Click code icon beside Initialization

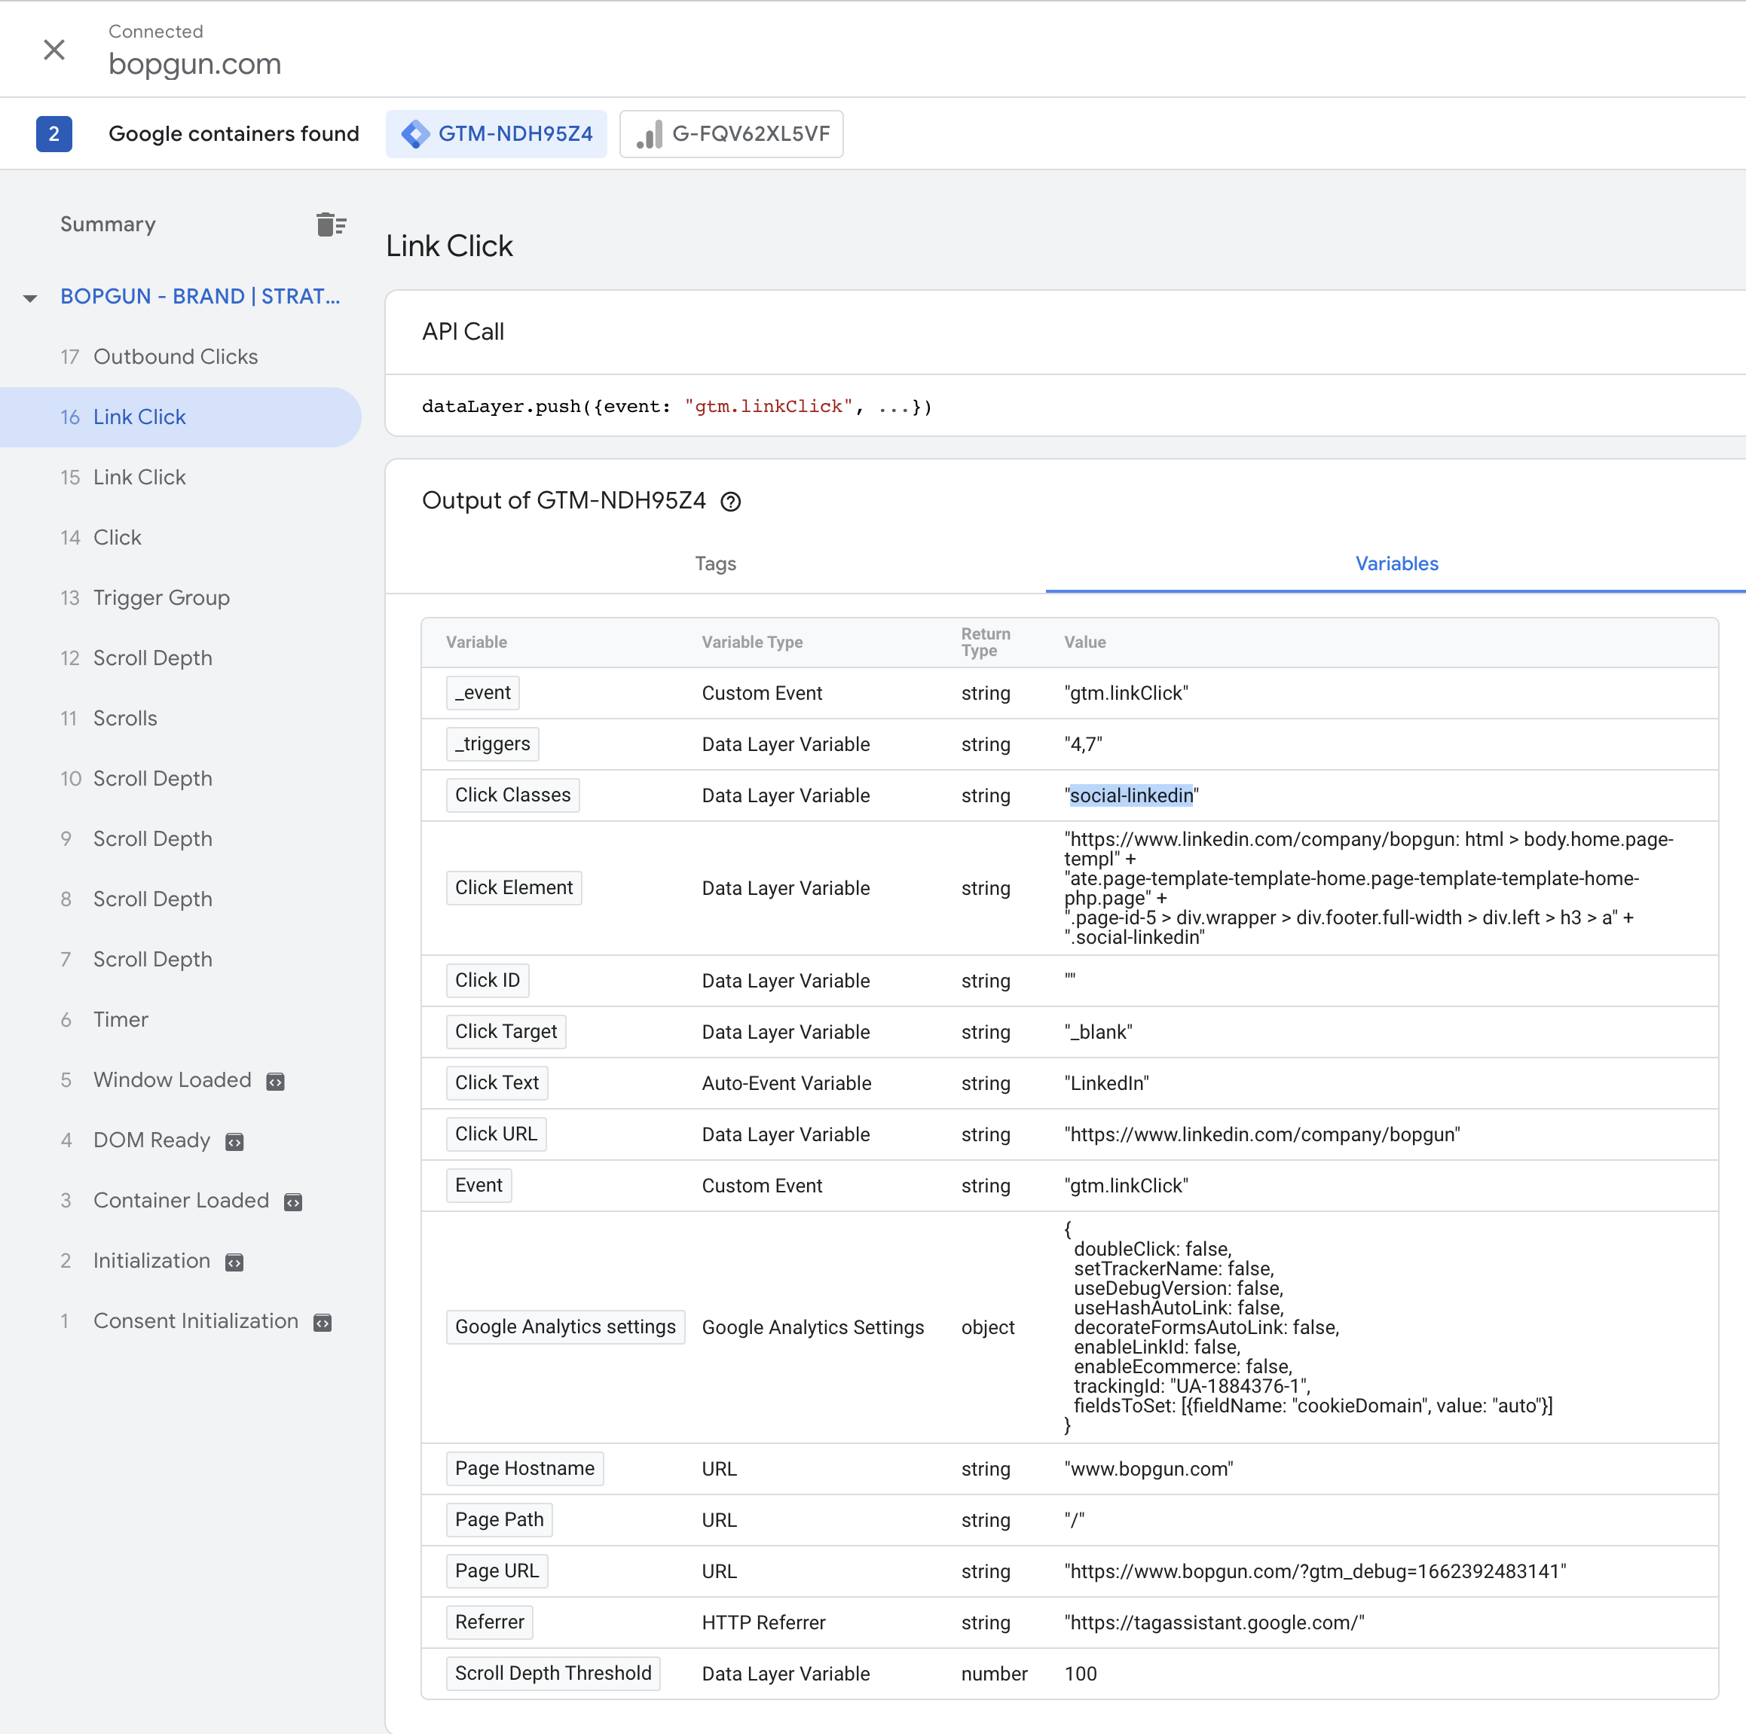pos(234,1262)
